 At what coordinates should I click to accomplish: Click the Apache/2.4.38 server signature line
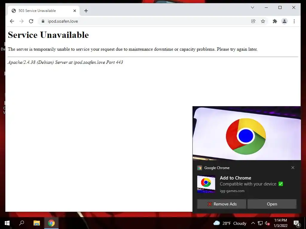click(x=65, y=62)
